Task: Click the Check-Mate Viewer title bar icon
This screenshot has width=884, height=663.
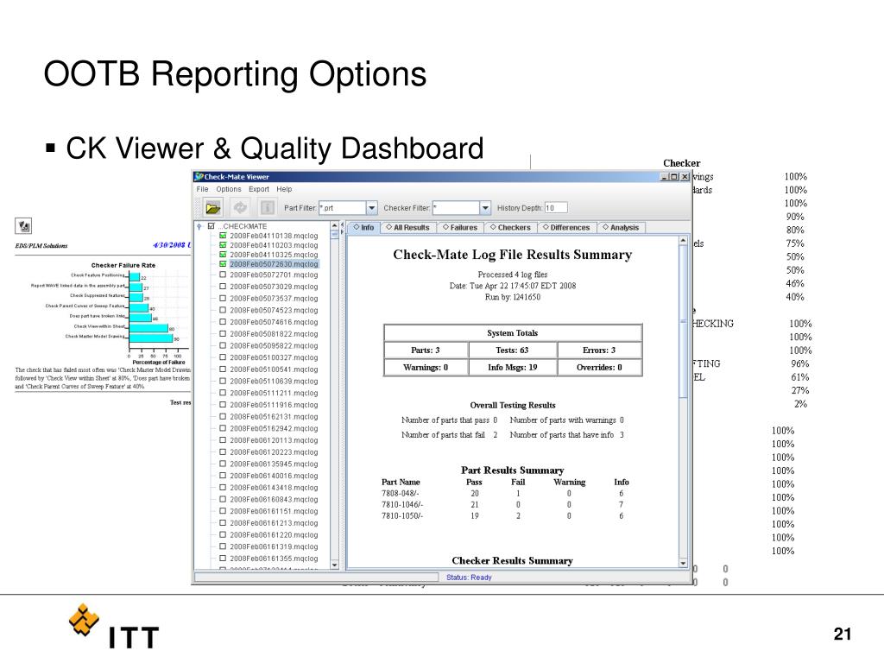Action: tap(199, 176)
